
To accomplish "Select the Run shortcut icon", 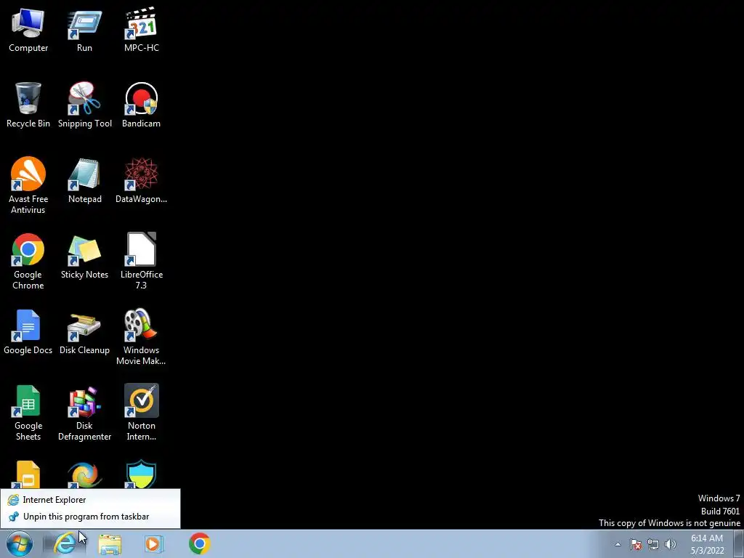I will (84, 29).
